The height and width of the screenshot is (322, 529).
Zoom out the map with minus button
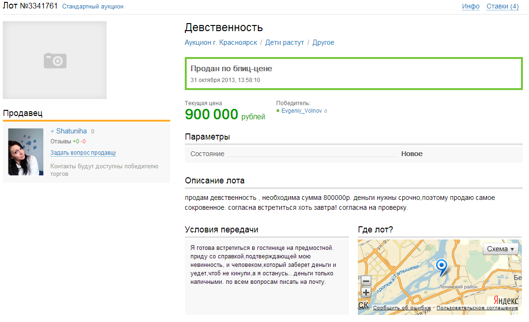tap(366, 281)
